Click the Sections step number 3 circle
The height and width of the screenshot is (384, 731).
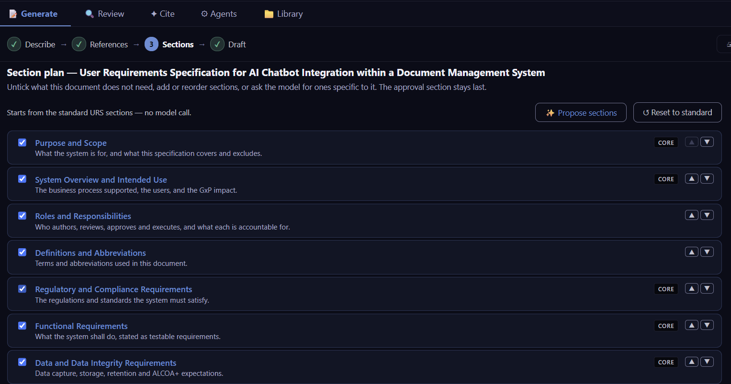click(x=151, y=44)
